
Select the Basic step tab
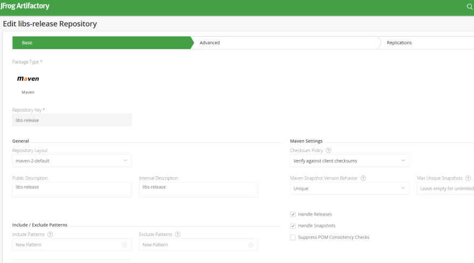(27, 43)
